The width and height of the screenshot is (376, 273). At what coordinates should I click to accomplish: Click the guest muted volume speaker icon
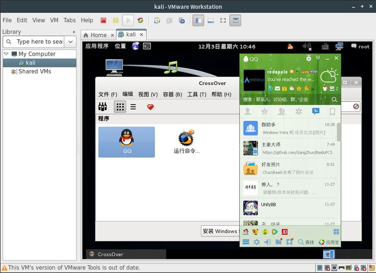306,46
